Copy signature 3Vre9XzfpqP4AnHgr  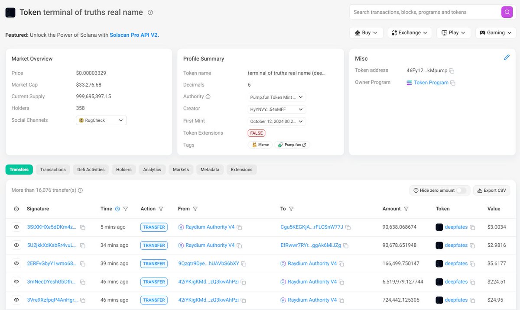click(82, 300)
